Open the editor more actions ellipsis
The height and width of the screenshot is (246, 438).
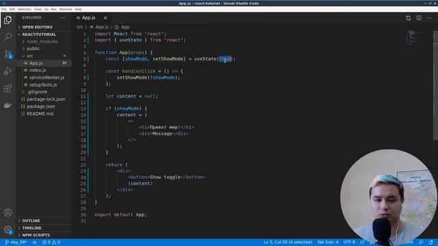(429, 18)
